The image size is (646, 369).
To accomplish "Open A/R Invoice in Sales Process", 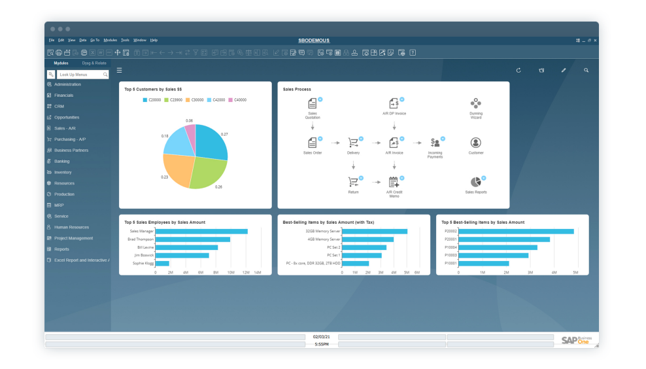I will click(394, 143).
